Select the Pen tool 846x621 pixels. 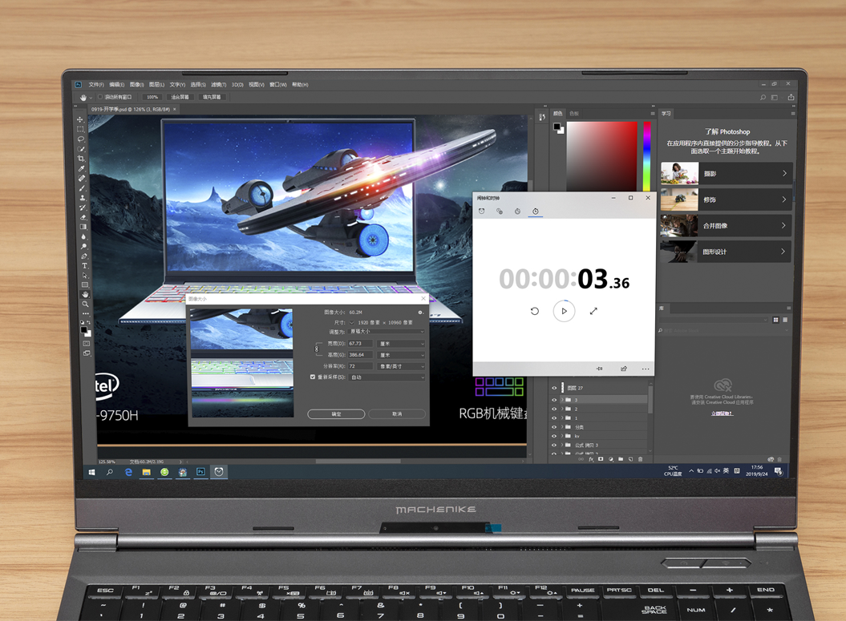pyautogui.click(x=84, y=256)
